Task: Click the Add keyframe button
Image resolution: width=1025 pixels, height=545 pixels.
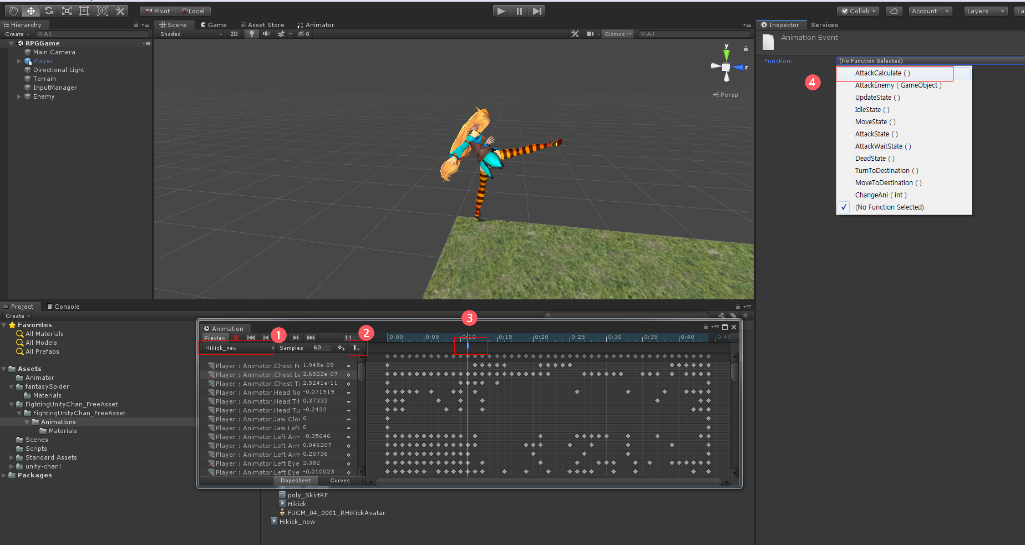Action: tap(341, 348)
